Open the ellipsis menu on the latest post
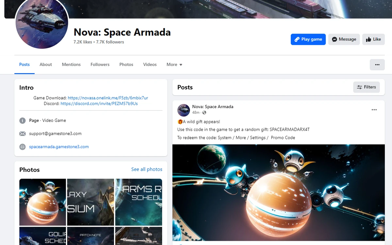This screenshot has width=392, height=245. pyautogui.click(x=374, y=110)
